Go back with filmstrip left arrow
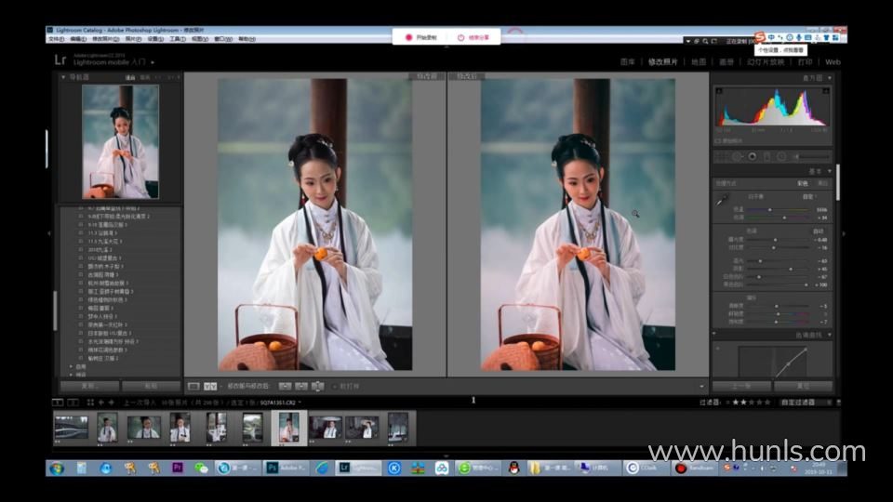Viewport: 893px width, 502px height. [101, 403]
